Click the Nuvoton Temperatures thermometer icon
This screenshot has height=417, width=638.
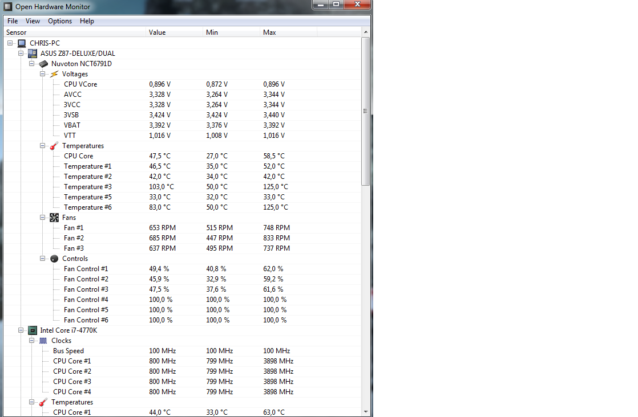pyautogui.click(x=54, y=146)
